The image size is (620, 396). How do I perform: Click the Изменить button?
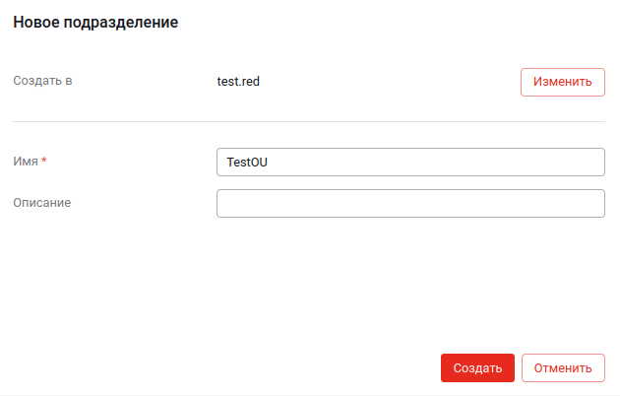(x=562, y=82)
